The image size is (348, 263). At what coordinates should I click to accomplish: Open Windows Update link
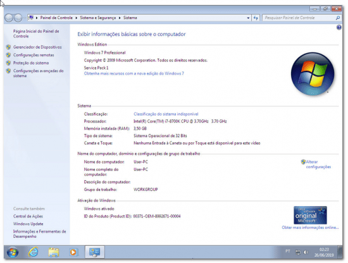pyautogui.click(x=28, y=224)
